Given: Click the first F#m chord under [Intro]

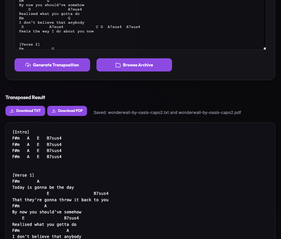Looking at the screenshot, I should (x=16, y=138).
